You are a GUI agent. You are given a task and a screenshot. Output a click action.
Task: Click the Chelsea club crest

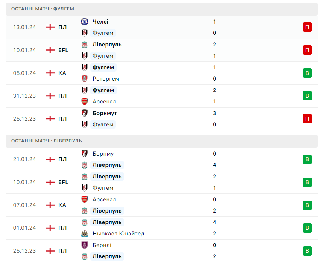[85, 22]
